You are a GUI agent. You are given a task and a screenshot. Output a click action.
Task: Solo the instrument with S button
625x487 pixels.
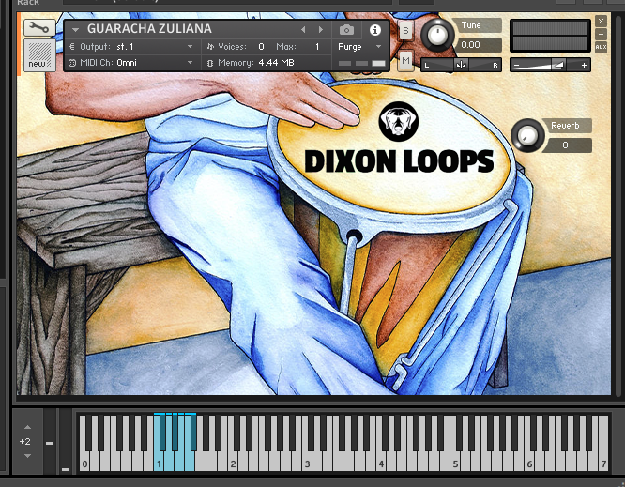pyautogui.click(x=405, y=30)
